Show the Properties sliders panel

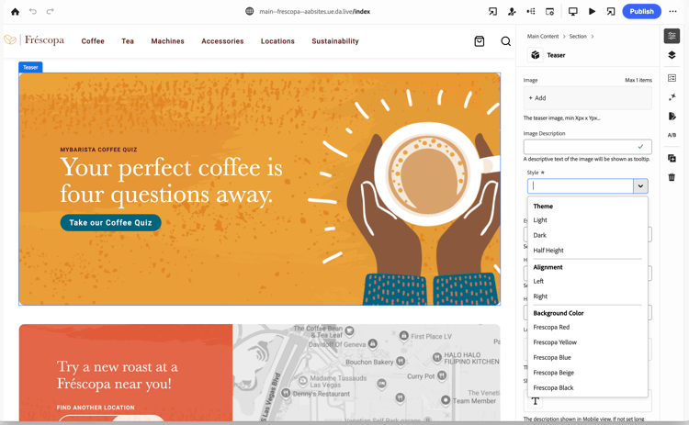point(672,36)
